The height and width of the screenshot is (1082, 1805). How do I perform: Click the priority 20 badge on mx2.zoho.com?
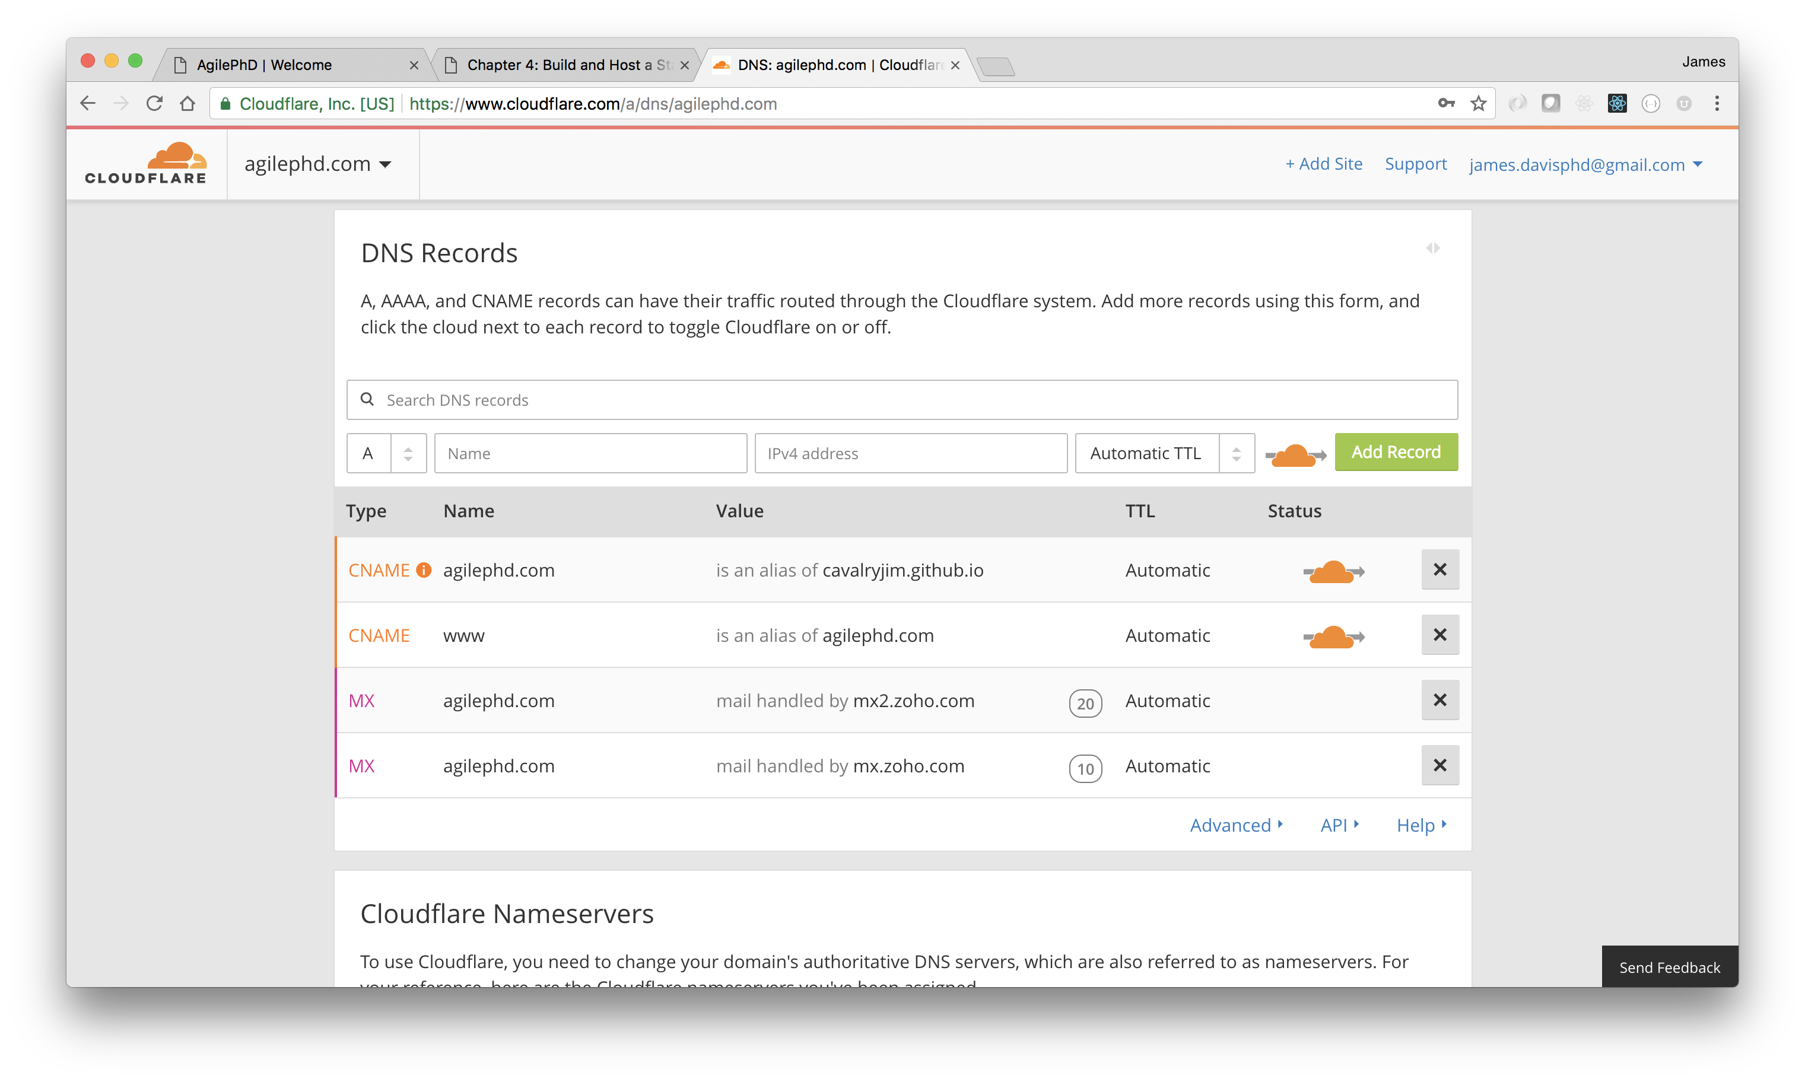[x=1085, y=703]
